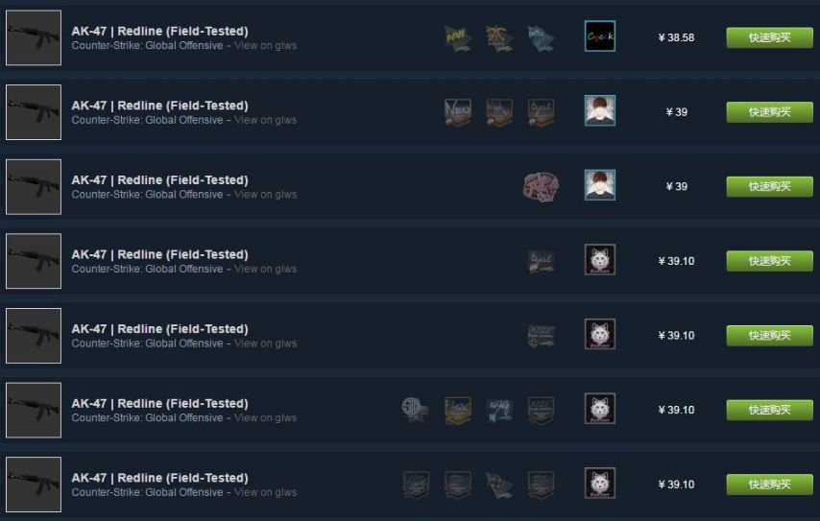Click the NaVi sticker on the ¥38.58 listing

pyautogui.click(x=458, y=38)
